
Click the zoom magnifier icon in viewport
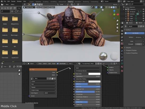pyautogui.click(x=117, y=21)
